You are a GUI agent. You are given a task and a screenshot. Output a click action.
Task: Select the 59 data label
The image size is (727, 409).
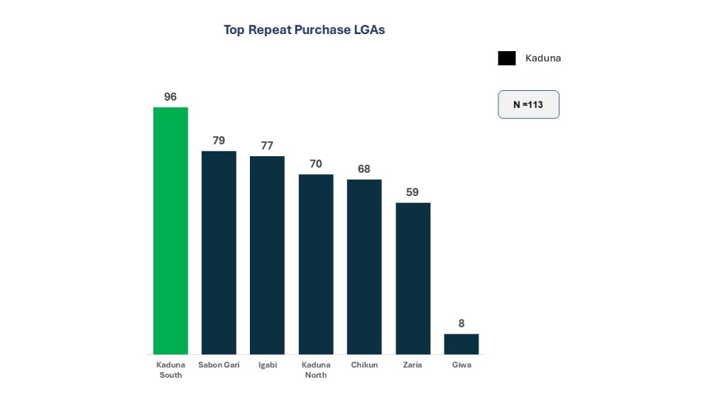point(412,192)
